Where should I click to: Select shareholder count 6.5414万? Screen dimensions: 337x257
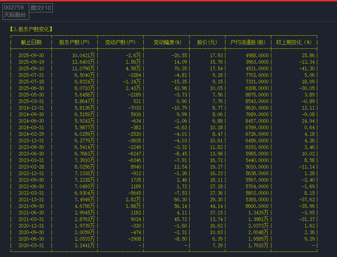85,147
